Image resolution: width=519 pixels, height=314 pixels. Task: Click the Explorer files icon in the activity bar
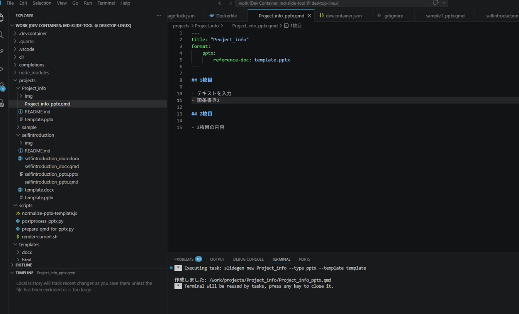coord(2,18)
